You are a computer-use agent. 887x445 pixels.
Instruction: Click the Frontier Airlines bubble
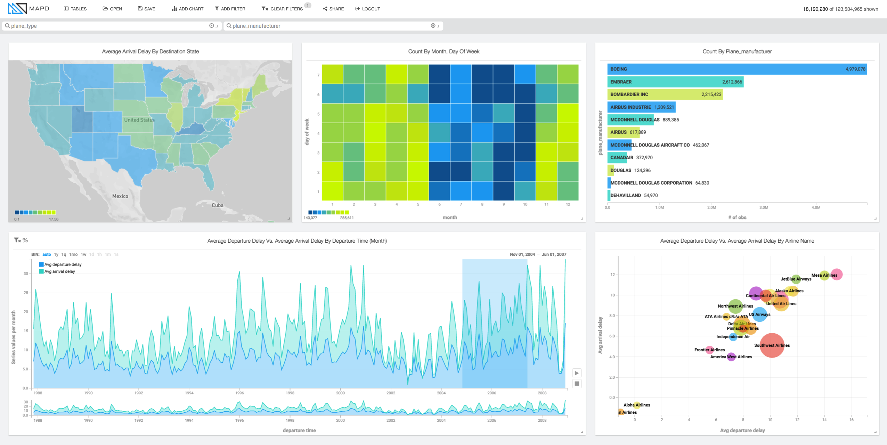709,350
